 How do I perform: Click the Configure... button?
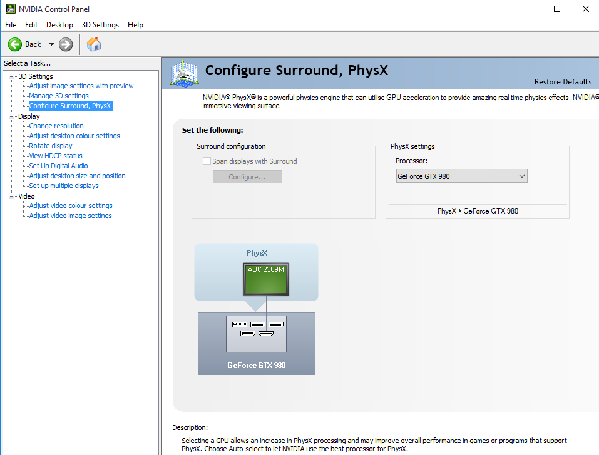tap(247, 177)
